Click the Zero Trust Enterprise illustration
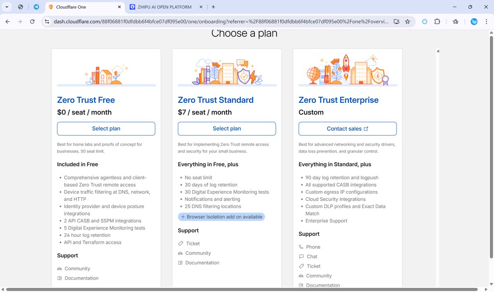 [x=347, y=70]
